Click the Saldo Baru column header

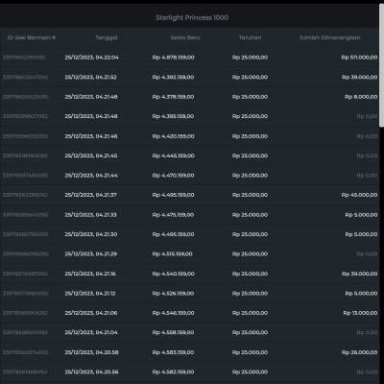(x=185, y=37)
